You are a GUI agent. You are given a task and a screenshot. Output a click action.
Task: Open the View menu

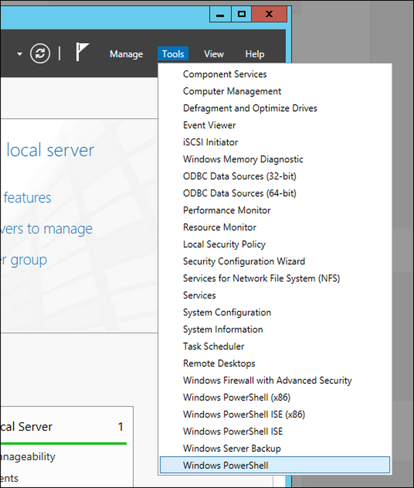pyautogui.click(x=214, y=54)
